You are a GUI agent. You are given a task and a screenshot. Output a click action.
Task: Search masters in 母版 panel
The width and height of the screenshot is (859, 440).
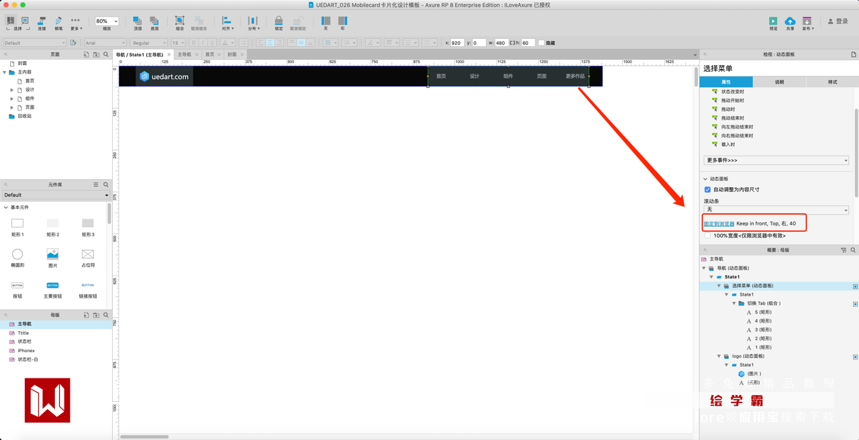pyautogui.click(x=106, y=315)
